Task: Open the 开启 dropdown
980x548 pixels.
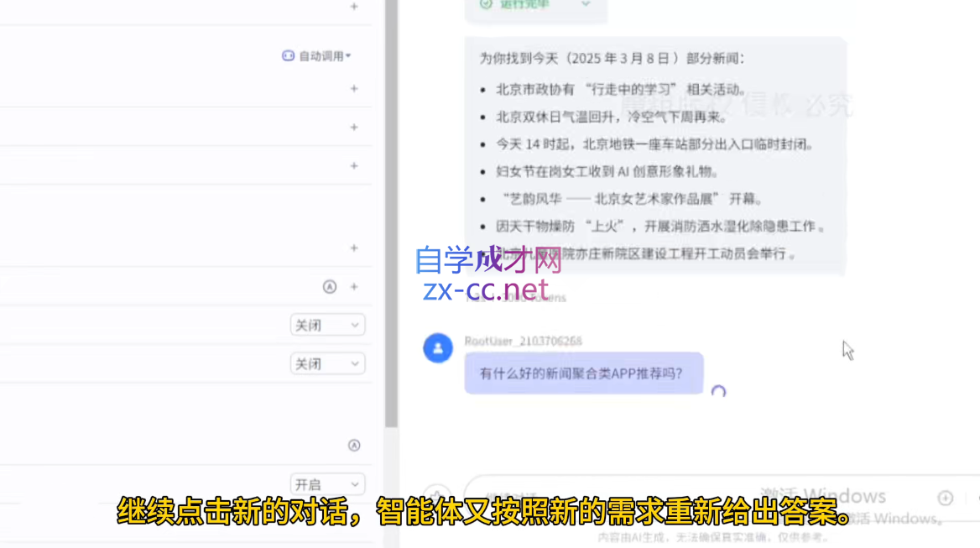Action: coord(327,485)
